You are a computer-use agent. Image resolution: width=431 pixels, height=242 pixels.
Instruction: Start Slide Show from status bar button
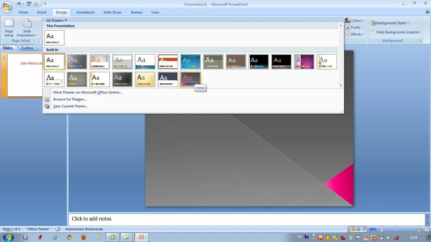[x=364, y=229]
